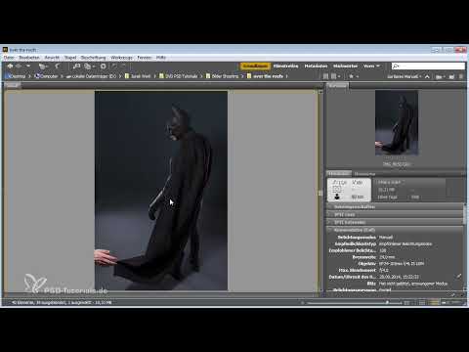
Task: Click the pencil edit icon in metadata
Action: (x=459, y=276)
